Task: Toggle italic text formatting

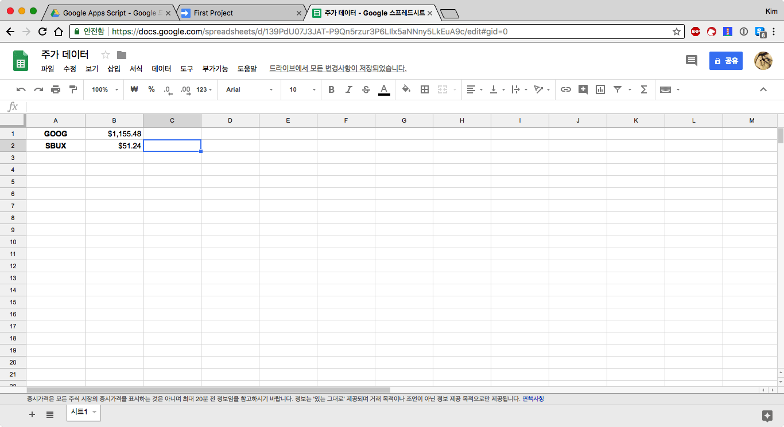Action: [x=348, y=89]
